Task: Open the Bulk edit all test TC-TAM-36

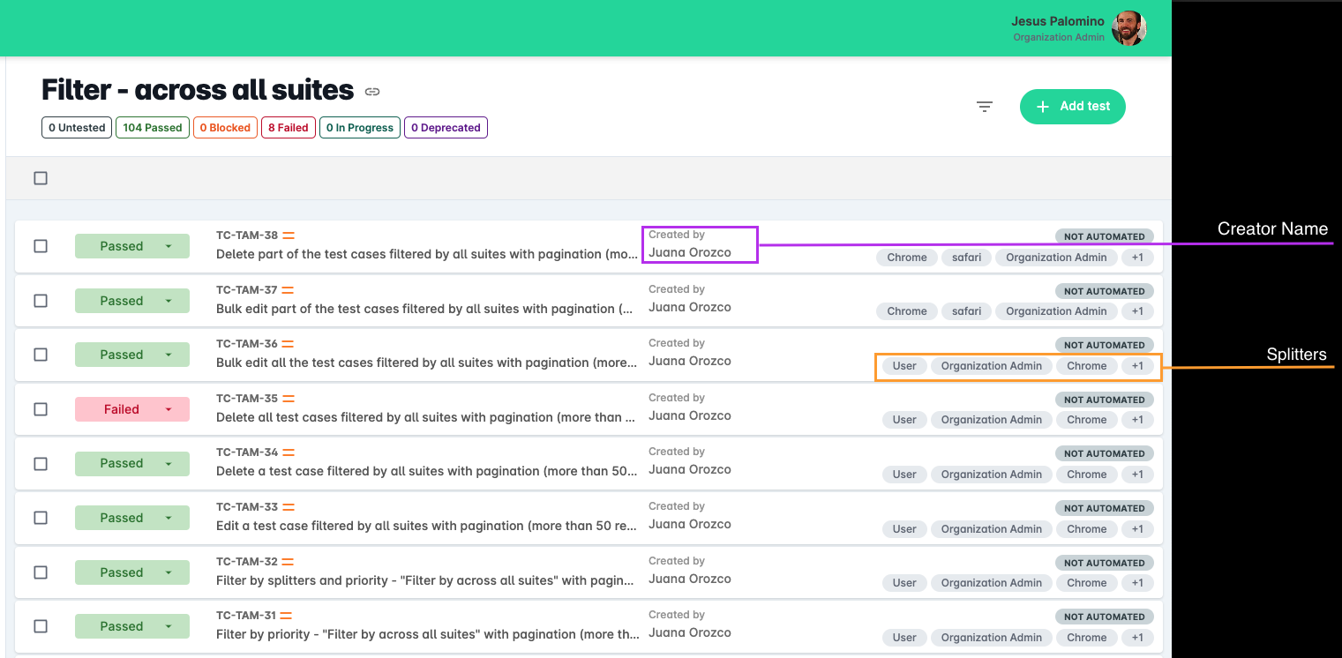Action: [427, 363]
